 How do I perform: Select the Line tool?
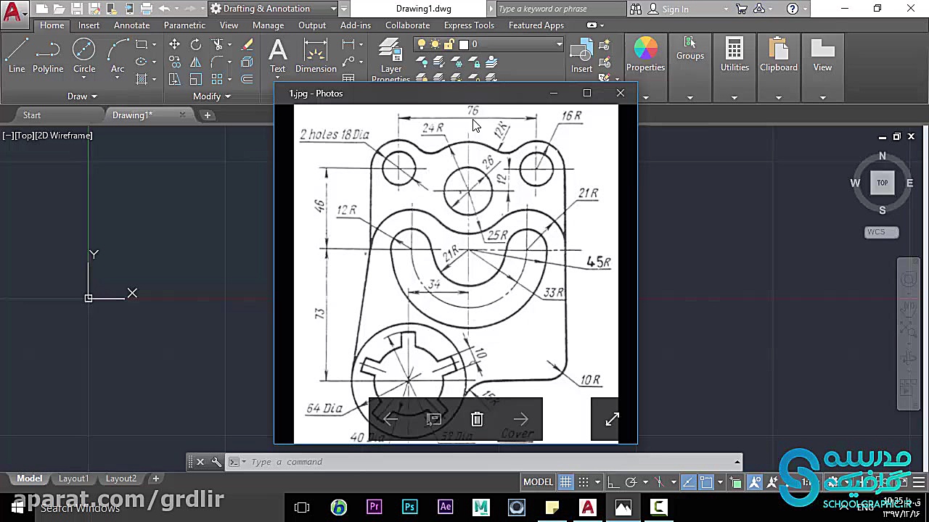[x=17, y=56]
